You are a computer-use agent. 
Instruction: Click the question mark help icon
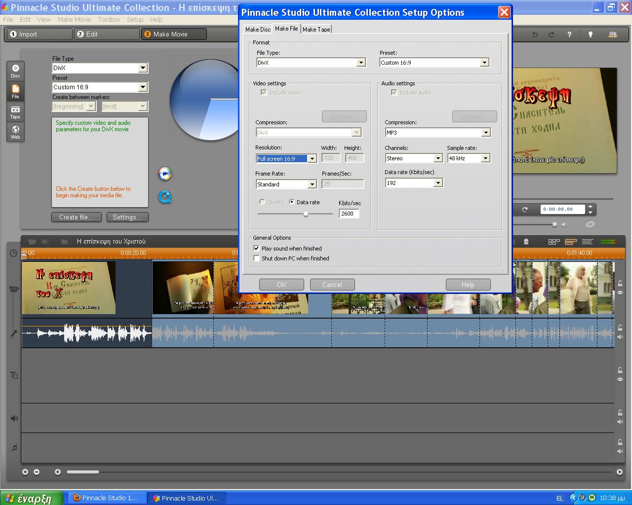coord(569,35)
